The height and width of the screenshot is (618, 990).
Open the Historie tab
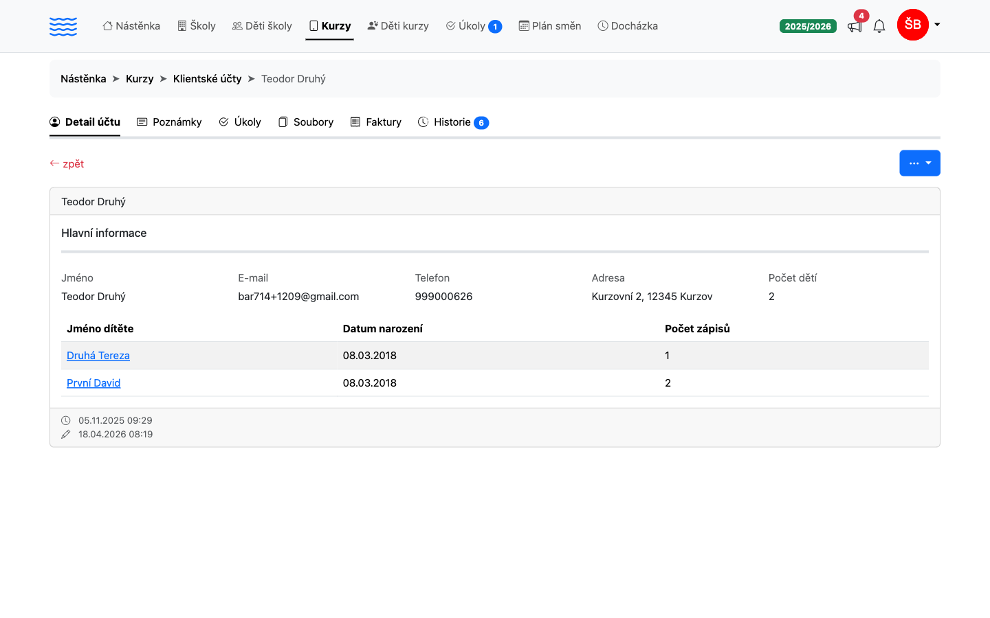[453, 122]
